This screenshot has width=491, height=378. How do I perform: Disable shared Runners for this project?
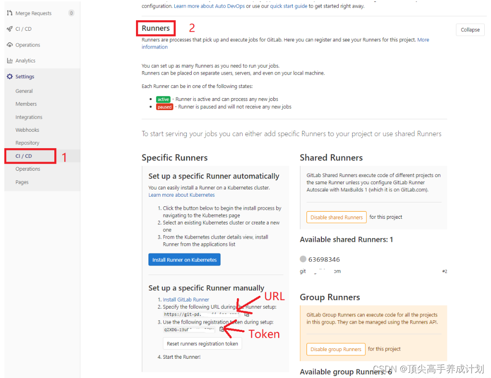click(x=336, y=217)
